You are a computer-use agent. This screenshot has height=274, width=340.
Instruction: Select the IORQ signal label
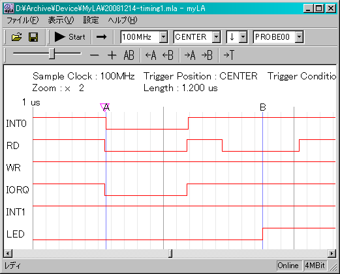18,190
